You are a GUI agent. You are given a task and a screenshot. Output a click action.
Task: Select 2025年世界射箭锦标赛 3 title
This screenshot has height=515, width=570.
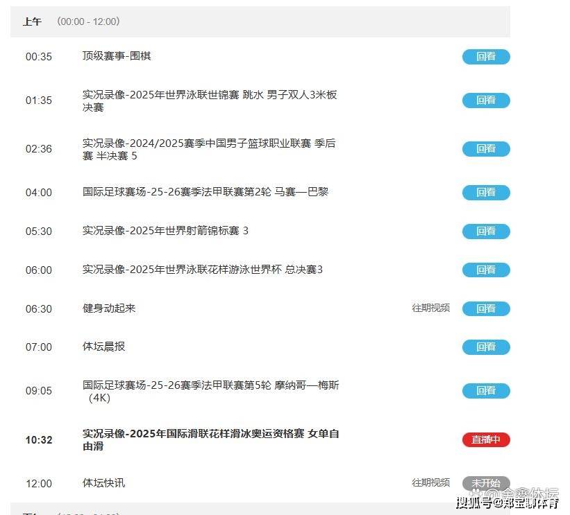[x=165, y=230]
